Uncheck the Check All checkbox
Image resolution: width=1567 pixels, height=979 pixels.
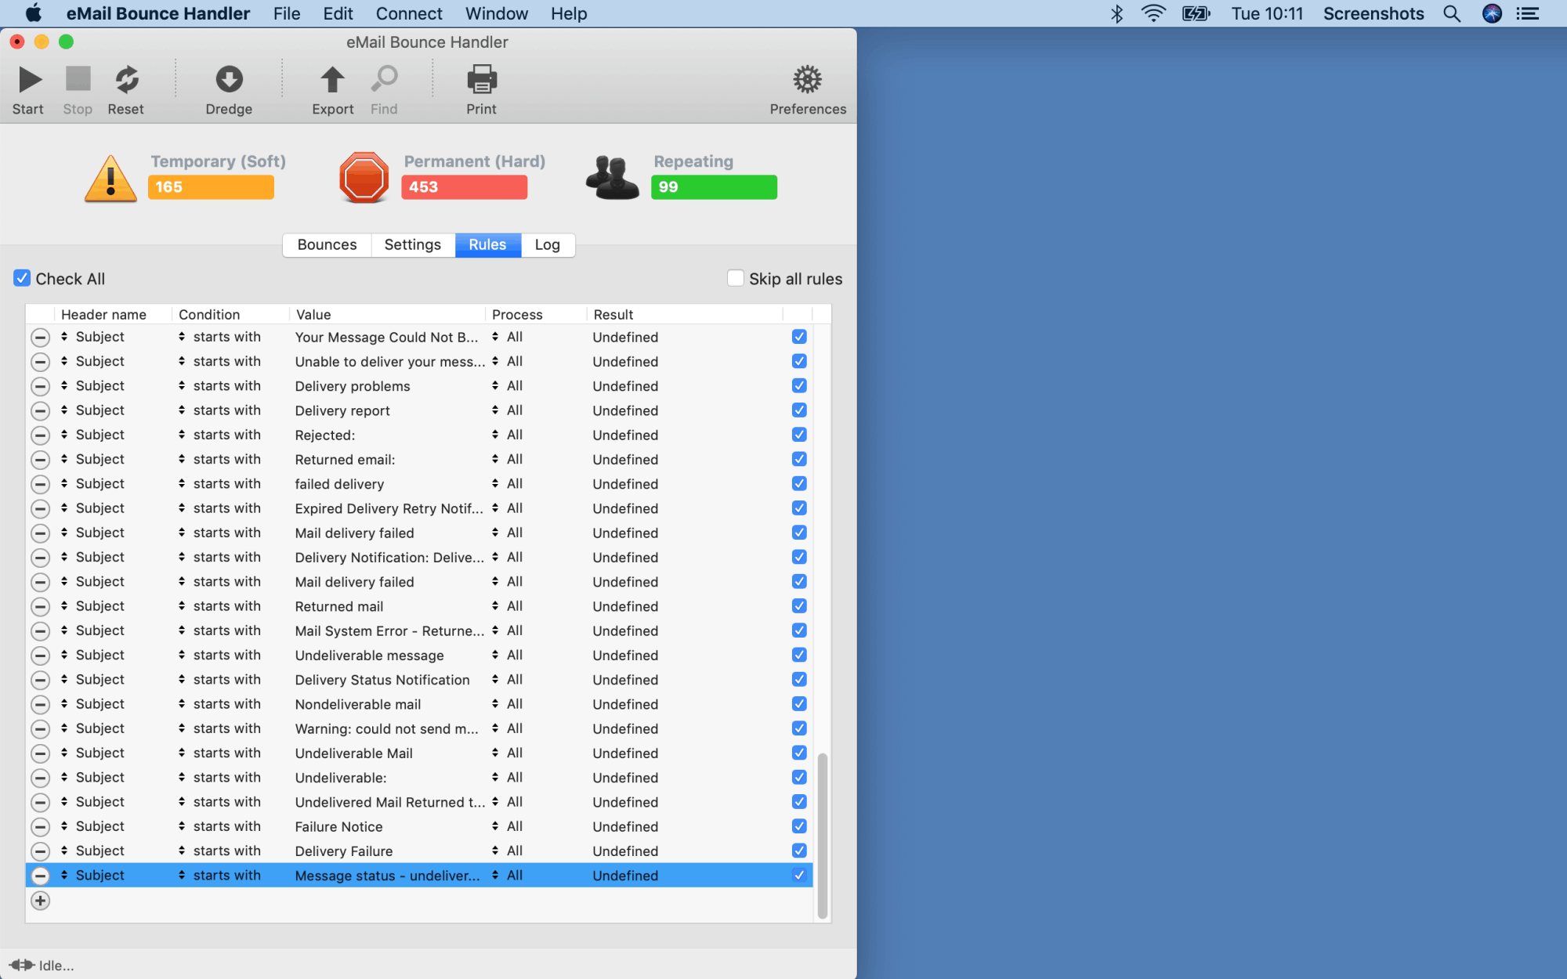pos(22,278)
